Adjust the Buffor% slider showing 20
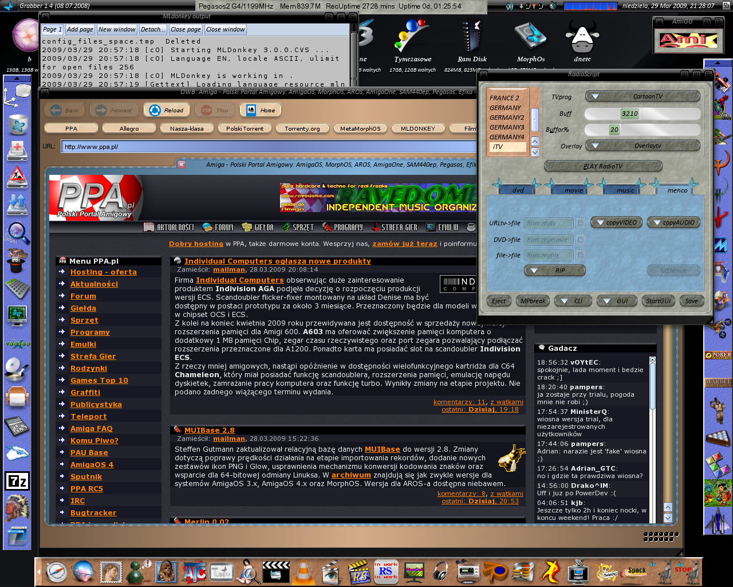This screenshot has width=733, height=587. pyautogui.click(x=643, y=130)
